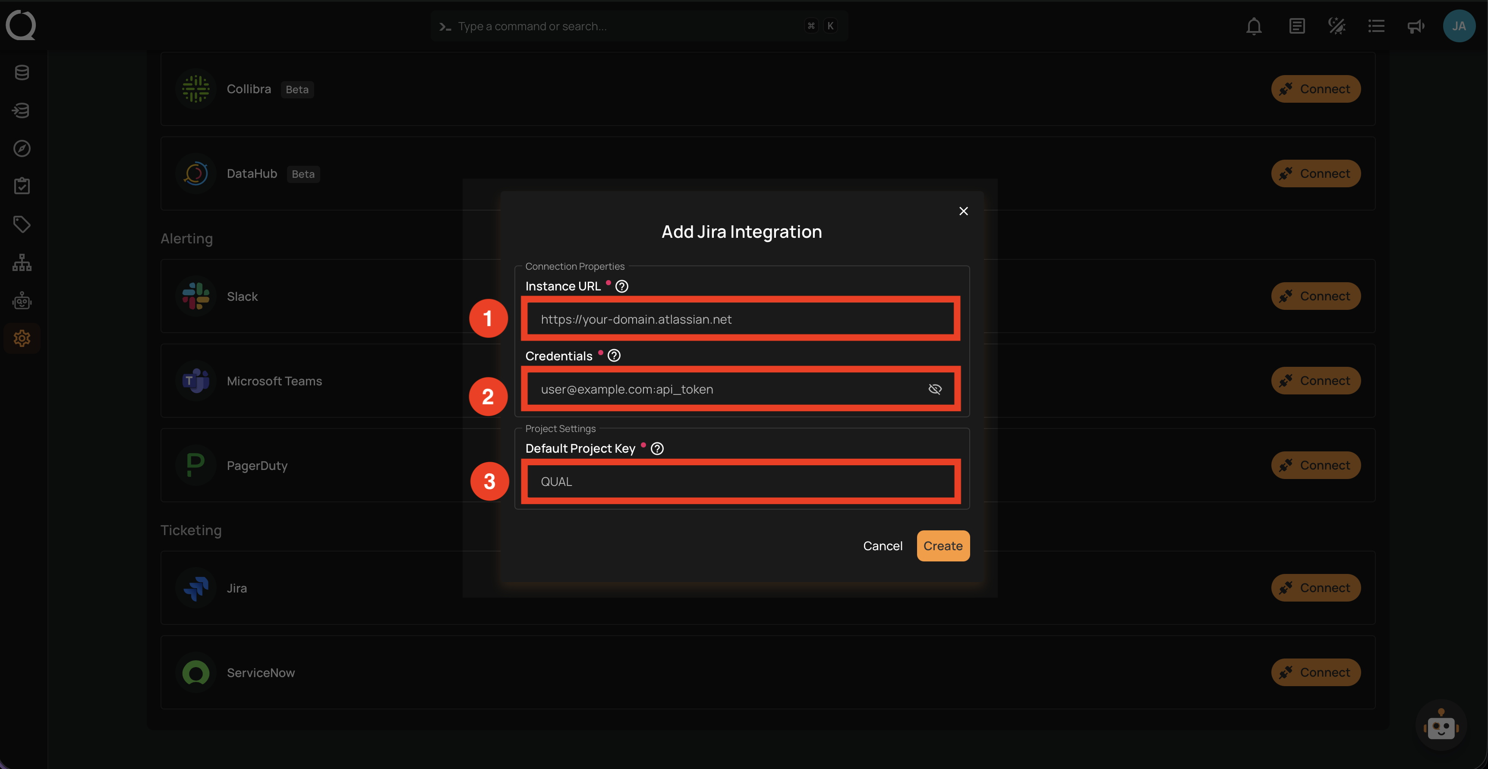1488x769 pixels.
Task: Open the notifications bell
Action: coord(1254,26)
